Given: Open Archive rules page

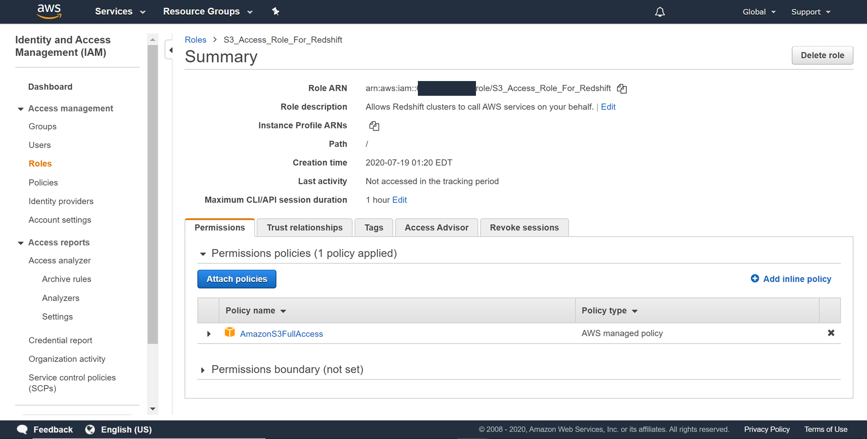Looking at the screenshot, I should (x=66, y=279).
